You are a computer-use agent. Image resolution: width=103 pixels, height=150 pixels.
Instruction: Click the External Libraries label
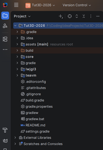pos(37,138)
